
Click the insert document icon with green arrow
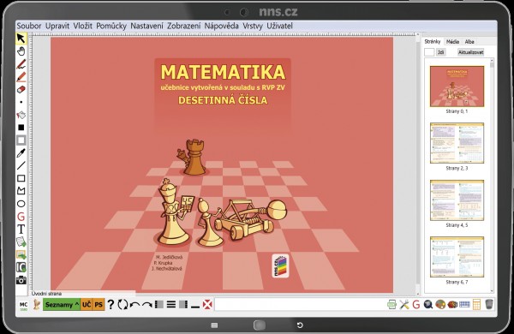(x=21, y=242)
